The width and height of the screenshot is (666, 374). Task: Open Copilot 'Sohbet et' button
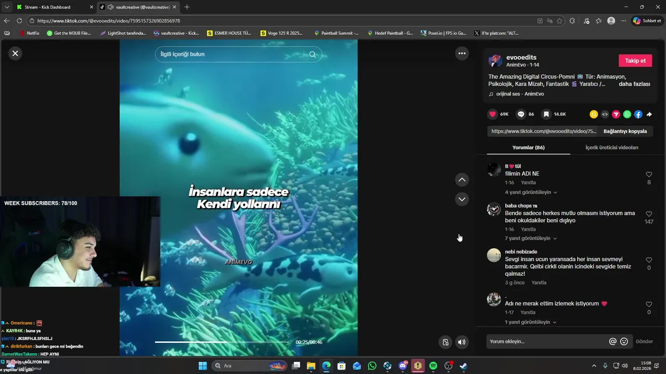647,21
